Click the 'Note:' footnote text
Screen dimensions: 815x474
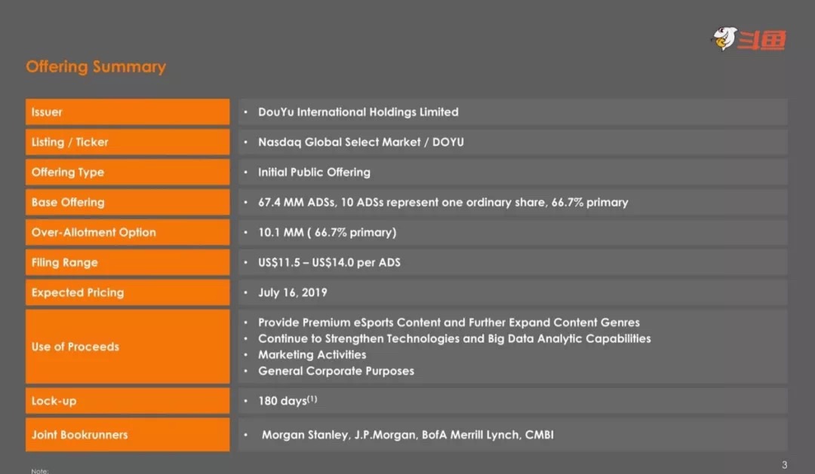click(x=39, y=471)
